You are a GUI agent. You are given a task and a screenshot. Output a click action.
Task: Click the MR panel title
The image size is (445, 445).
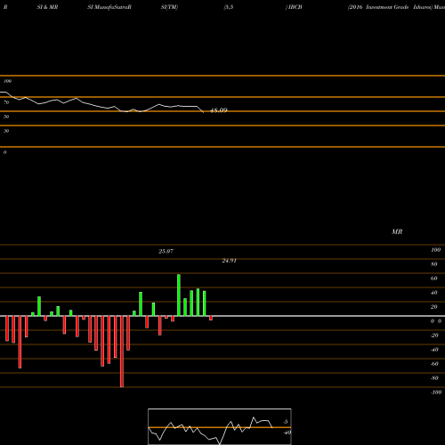[x=397, y=231]
